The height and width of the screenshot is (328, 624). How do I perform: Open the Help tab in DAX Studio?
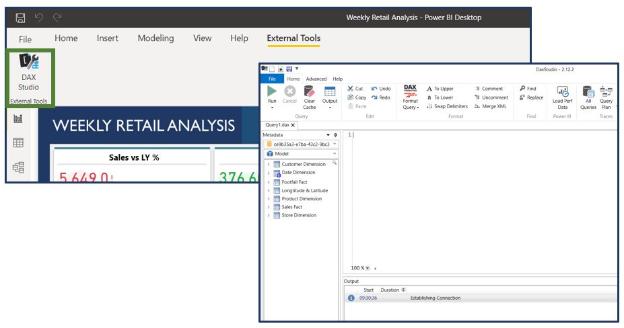(x=337, y=79)
